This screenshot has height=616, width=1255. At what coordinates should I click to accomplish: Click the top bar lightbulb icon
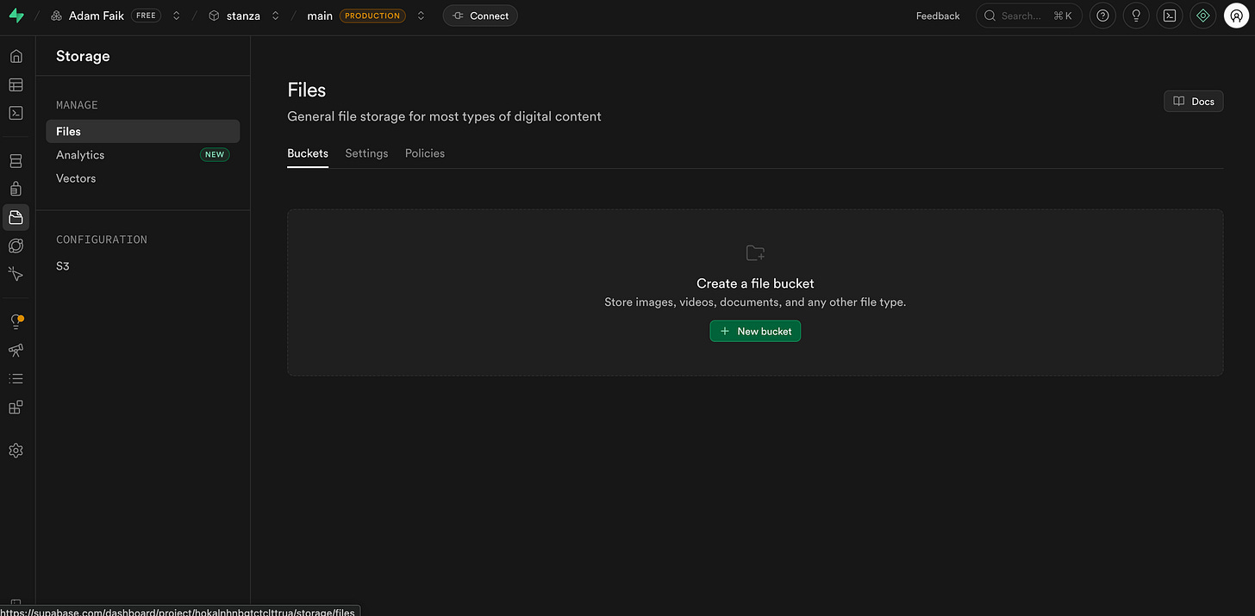pos(1136,16)
